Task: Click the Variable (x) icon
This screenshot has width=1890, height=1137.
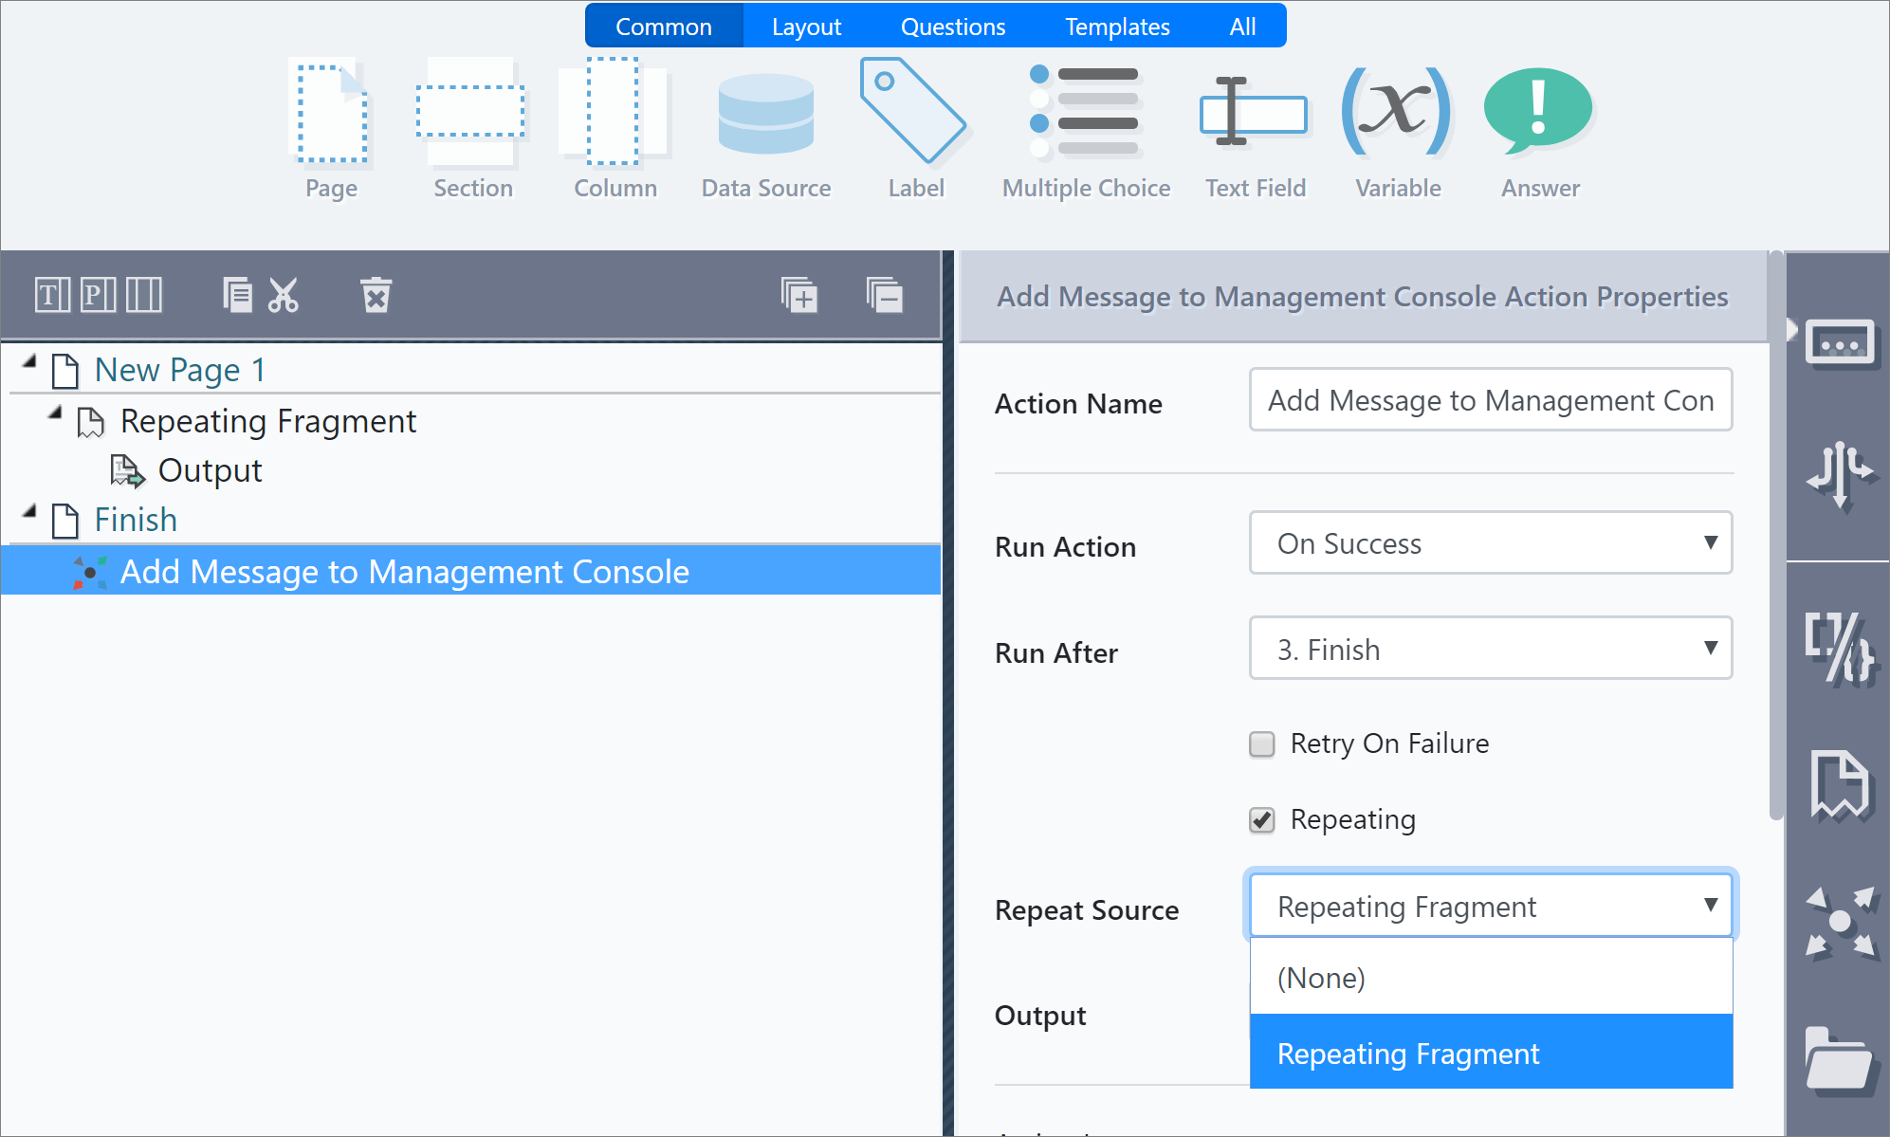Action: click(x=1397, y=112)
